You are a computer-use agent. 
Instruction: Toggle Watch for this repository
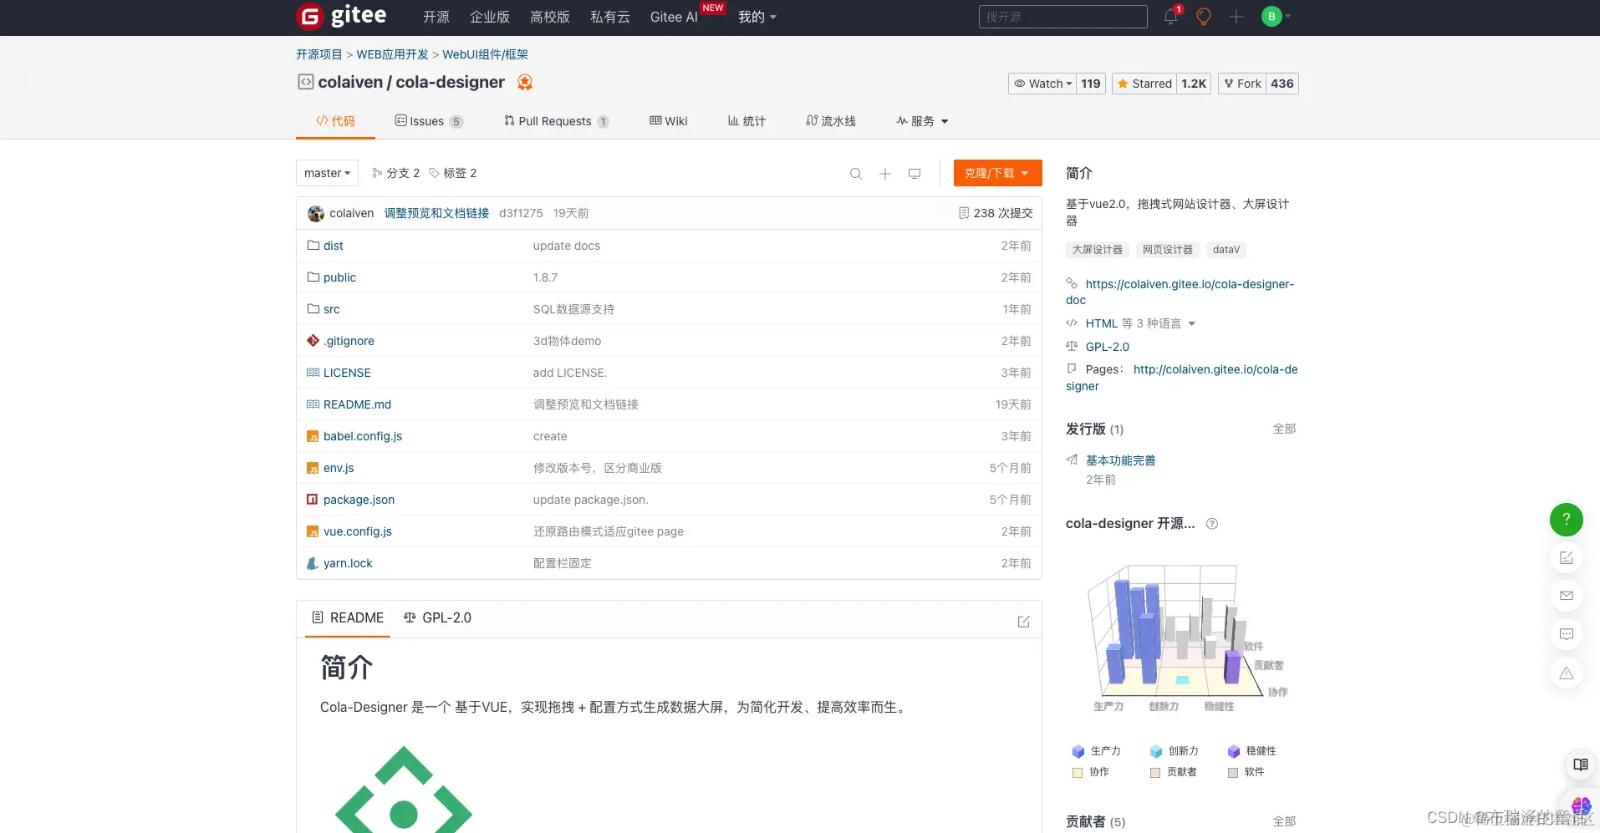1041,84
